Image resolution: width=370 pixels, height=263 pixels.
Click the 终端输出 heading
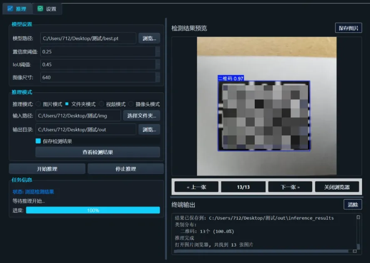pos(184,205)
